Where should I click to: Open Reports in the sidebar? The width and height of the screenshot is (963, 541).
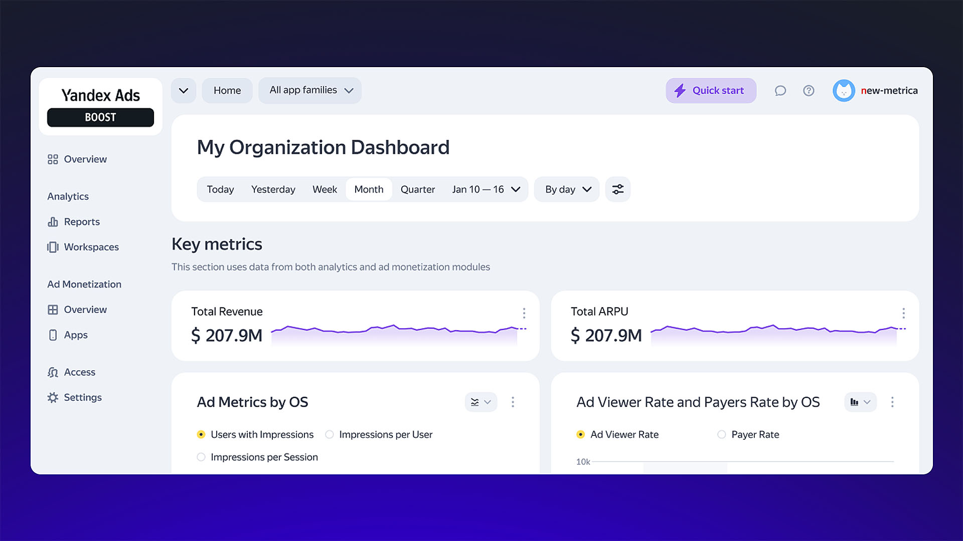pyautogui.click(x=81, y=221)
